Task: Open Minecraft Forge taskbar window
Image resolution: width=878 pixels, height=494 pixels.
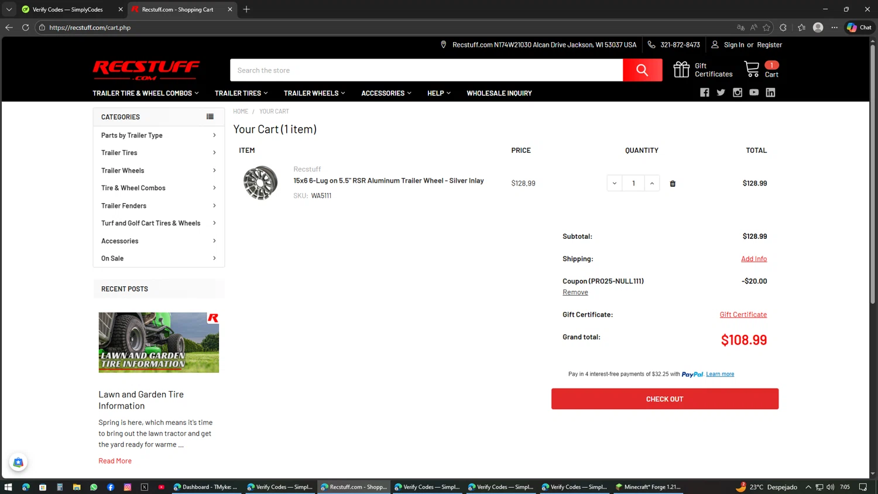Action: (x=648, y=487)
